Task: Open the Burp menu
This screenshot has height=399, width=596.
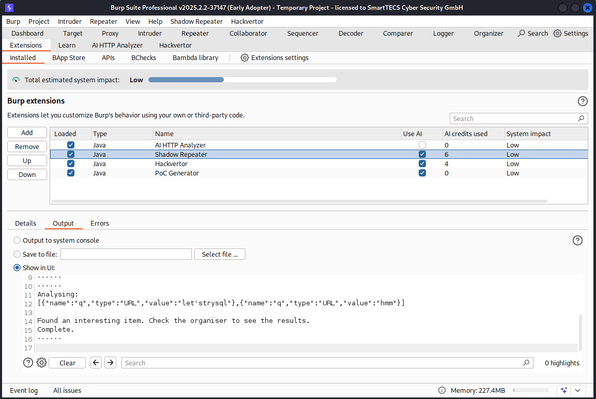Action: [x=13, y=22]
